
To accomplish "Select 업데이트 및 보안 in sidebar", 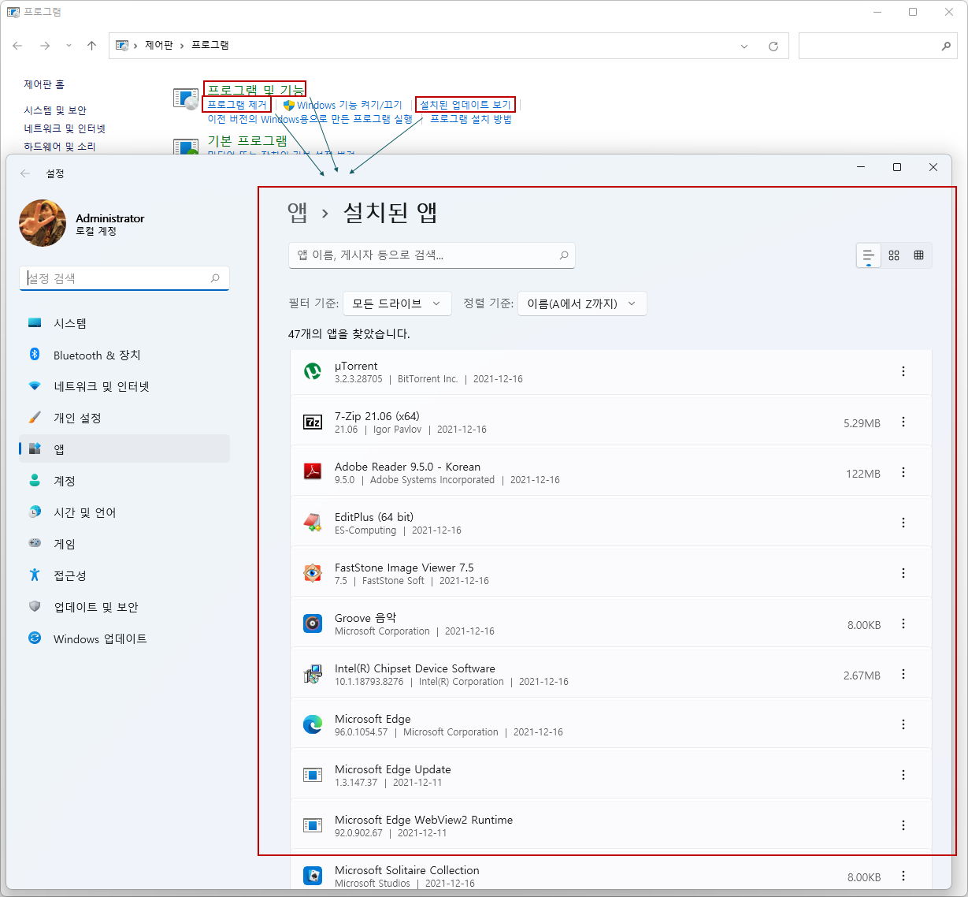I will [x=124, y=607].
